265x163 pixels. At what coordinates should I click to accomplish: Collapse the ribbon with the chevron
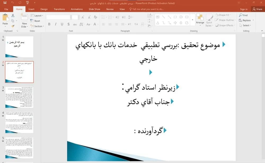pyautogui.click(x=262, y=31)
